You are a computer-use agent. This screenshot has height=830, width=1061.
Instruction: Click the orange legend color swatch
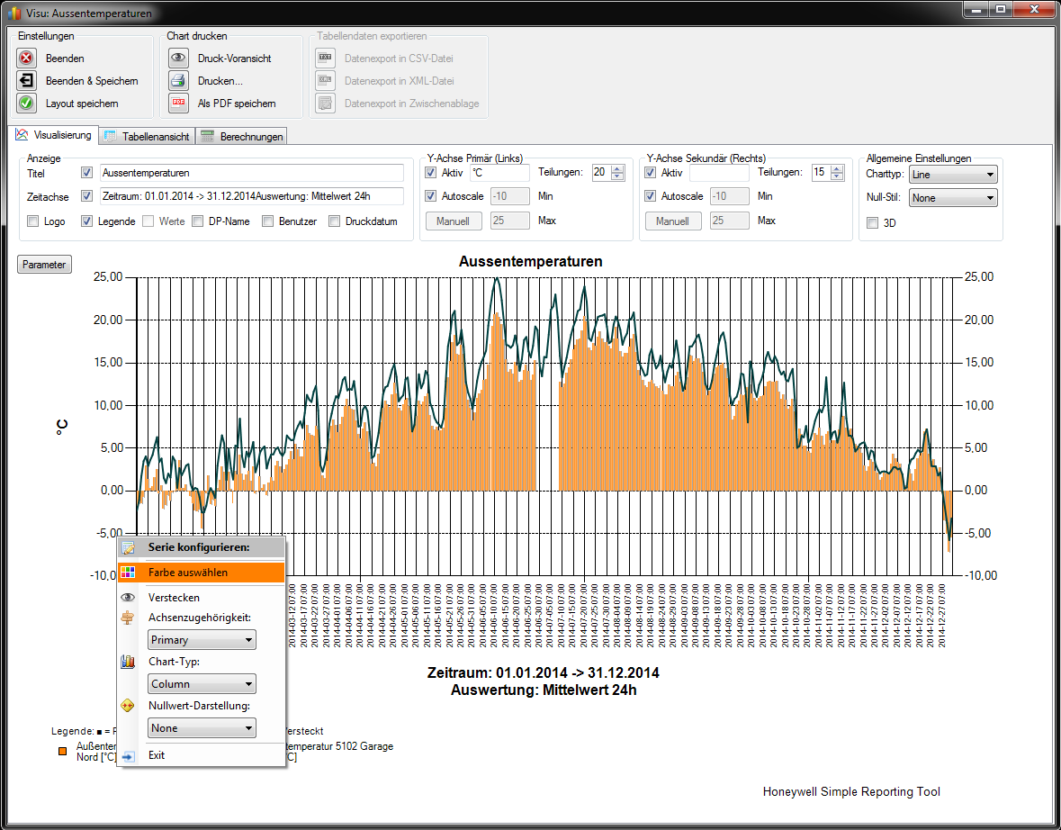tap(62, 752)
